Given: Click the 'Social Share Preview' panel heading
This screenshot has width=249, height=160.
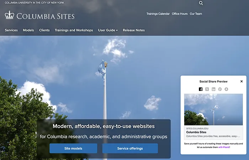Looking at the screenshot, I should click(x=213, y=81).
